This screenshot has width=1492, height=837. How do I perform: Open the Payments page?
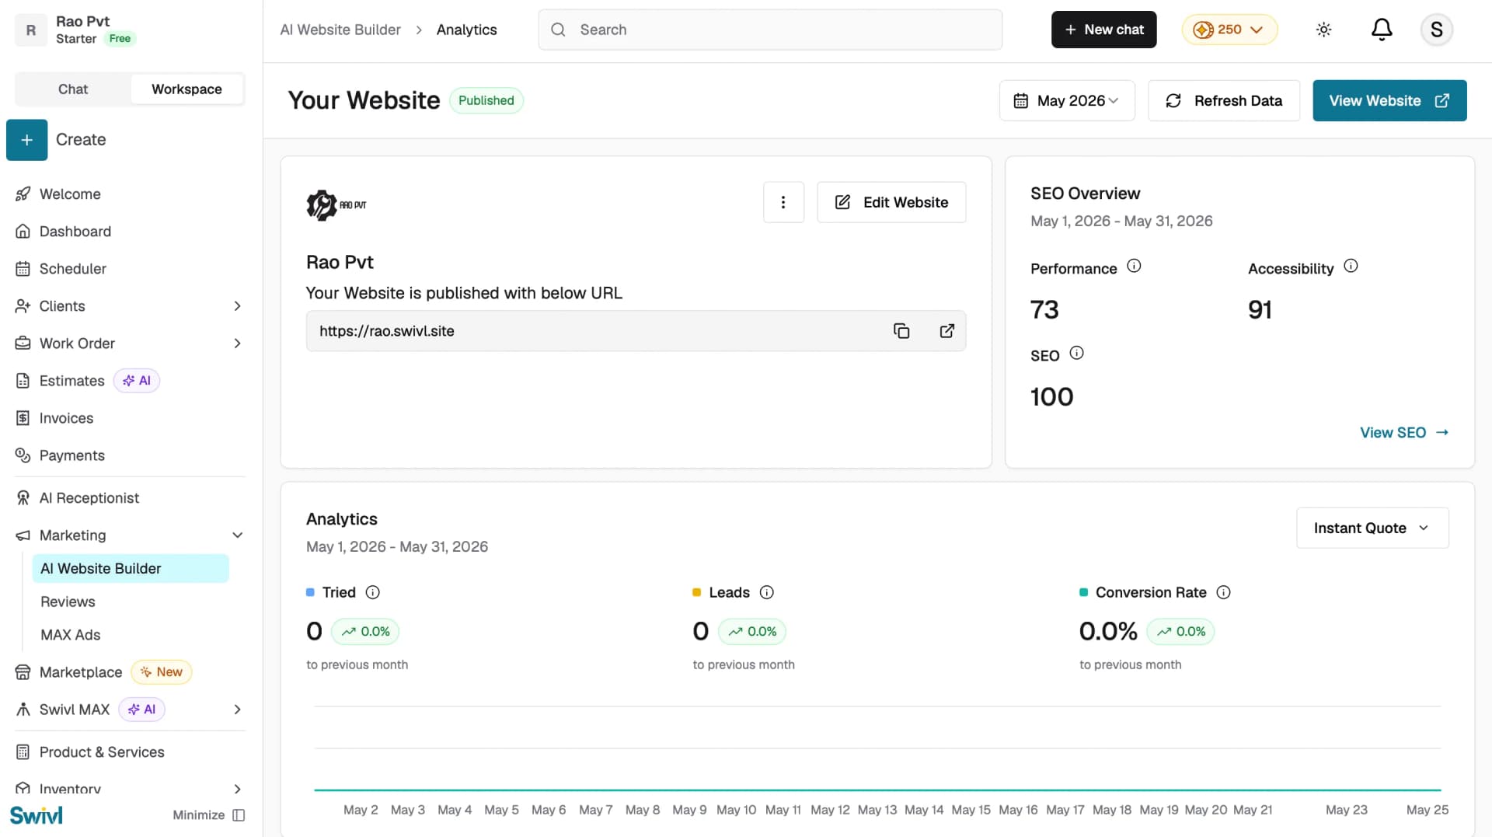(72, 455)
